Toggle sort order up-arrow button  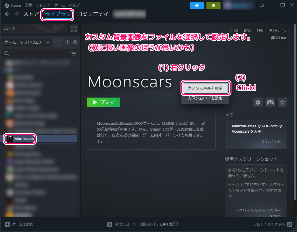(58, 42)
